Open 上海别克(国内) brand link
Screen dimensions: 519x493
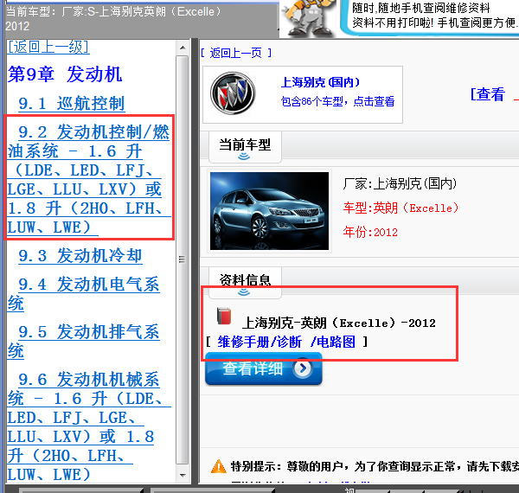[320, 82]
